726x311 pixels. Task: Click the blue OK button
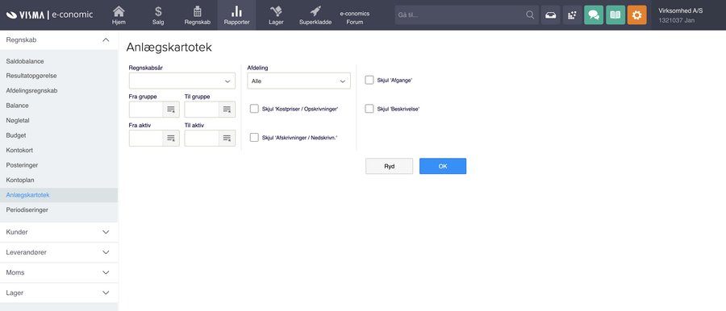(443, 166)
